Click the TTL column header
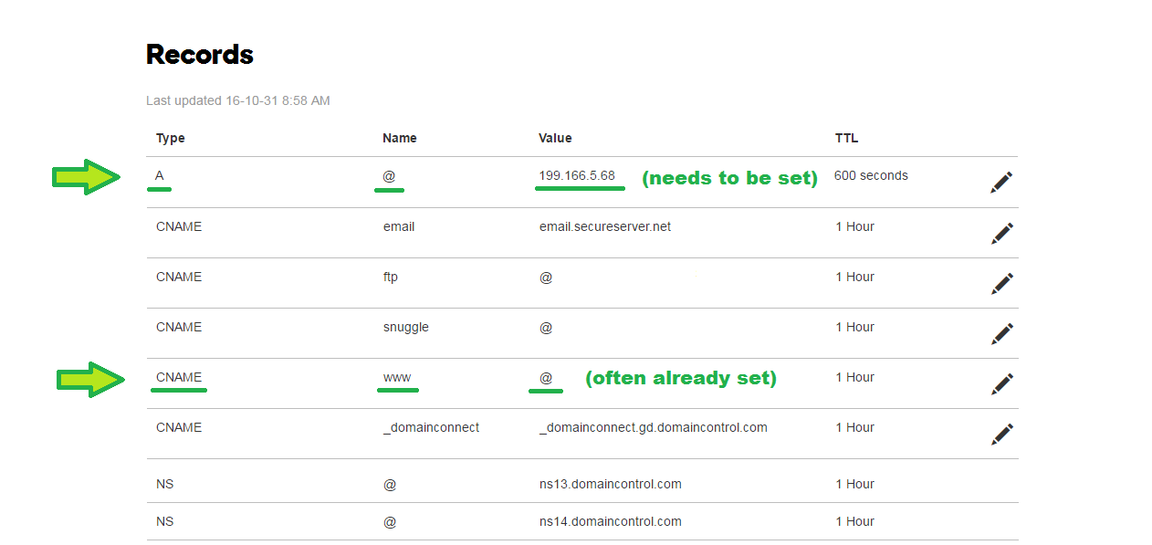The height and width of the screenshot is (545, 1152). pos(846,139)
